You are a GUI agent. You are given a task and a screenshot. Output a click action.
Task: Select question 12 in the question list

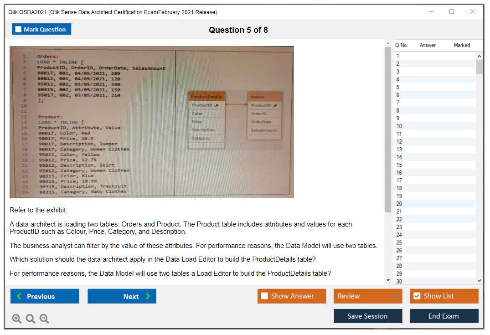coord(399,142)
